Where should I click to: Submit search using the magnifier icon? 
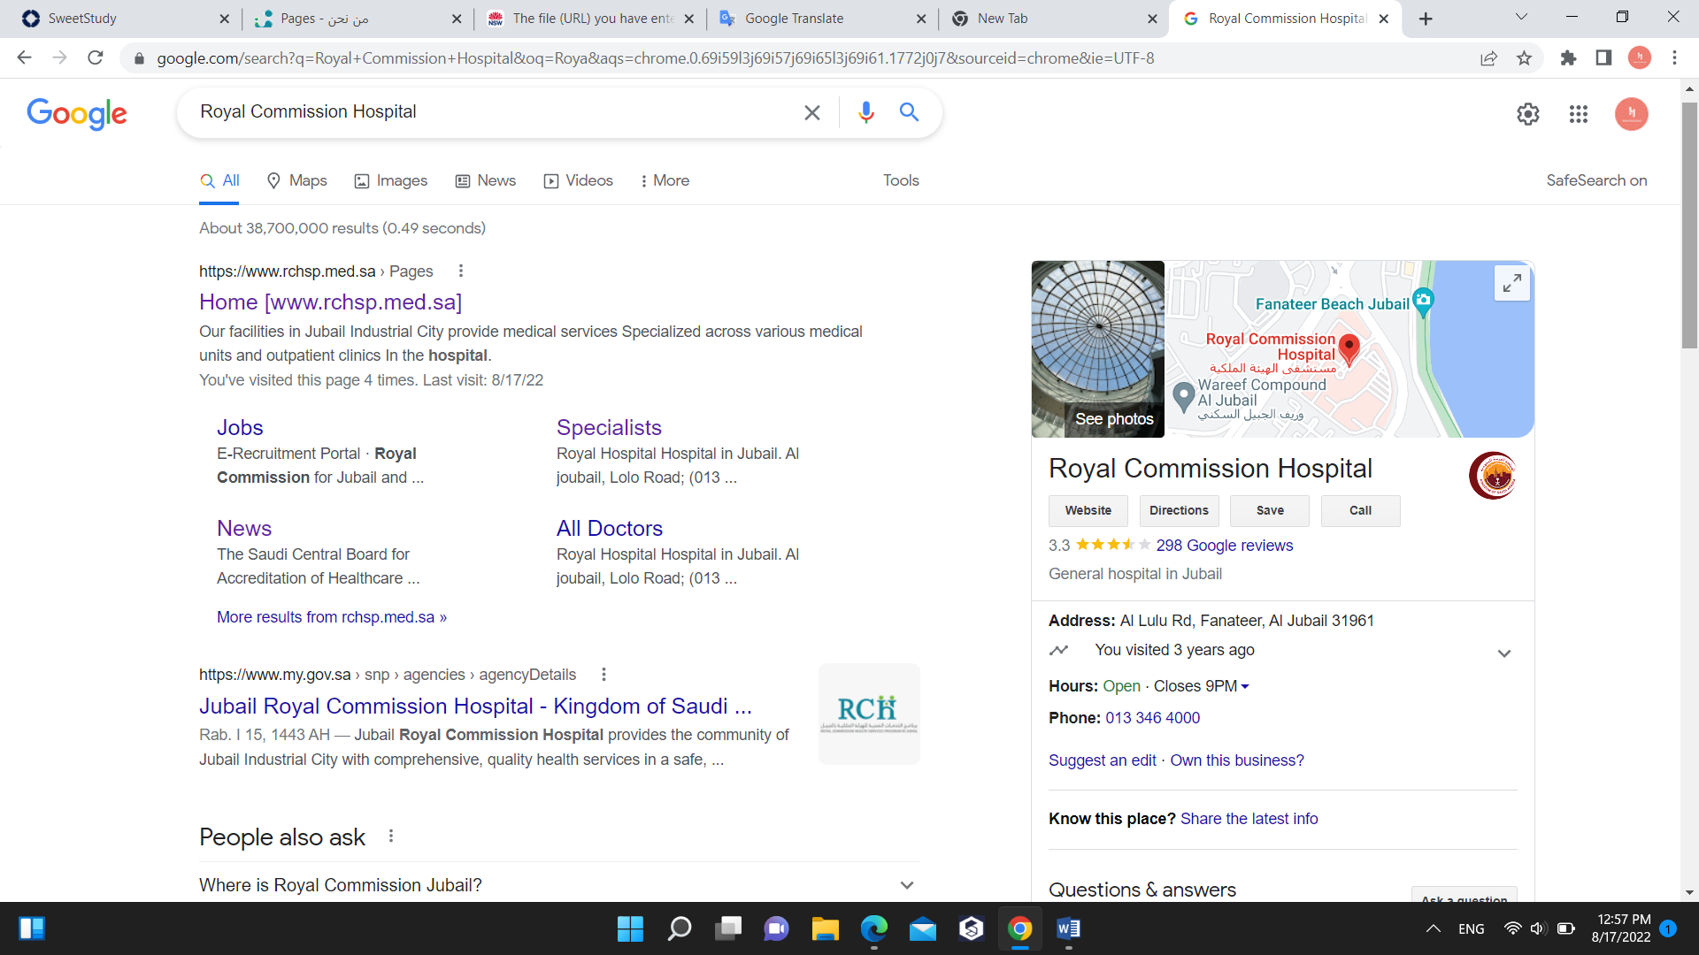coord(909,112)
